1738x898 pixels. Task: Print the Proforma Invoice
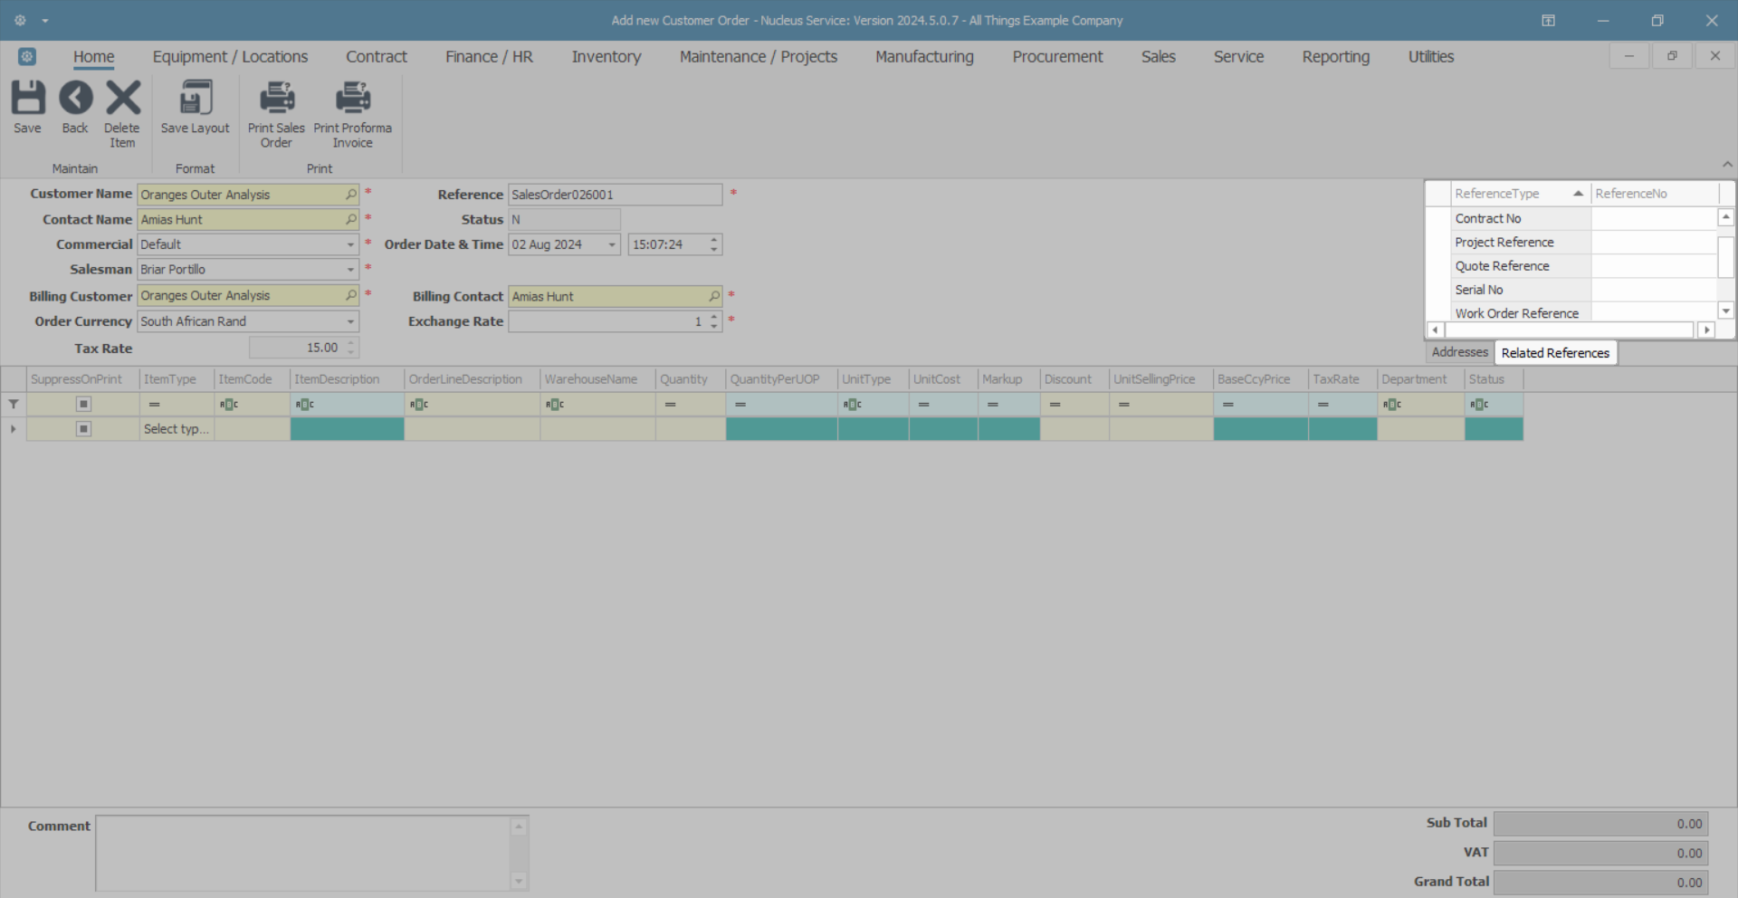353,113
